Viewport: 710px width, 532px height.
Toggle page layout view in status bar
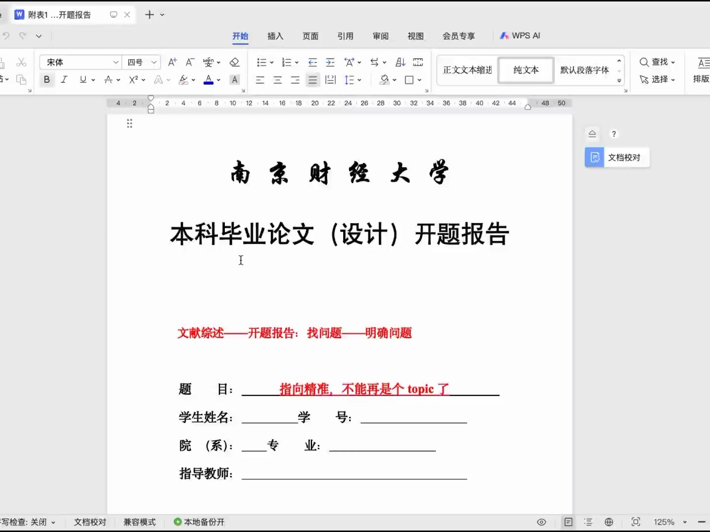click(568, 522)
